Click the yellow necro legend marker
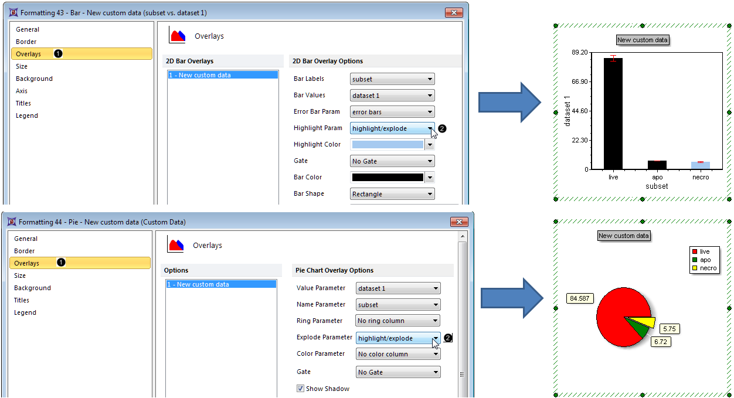Screen dimensions: 734x398 [x=695, y=268]
